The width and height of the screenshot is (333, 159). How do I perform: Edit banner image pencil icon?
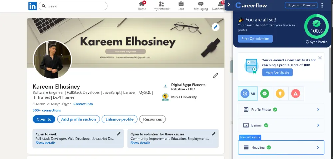pos(215,27)
